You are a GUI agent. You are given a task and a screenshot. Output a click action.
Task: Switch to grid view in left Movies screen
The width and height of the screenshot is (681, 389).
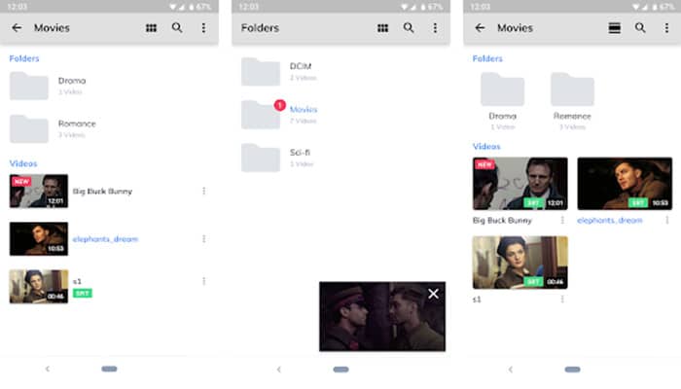tap(151, 28)
